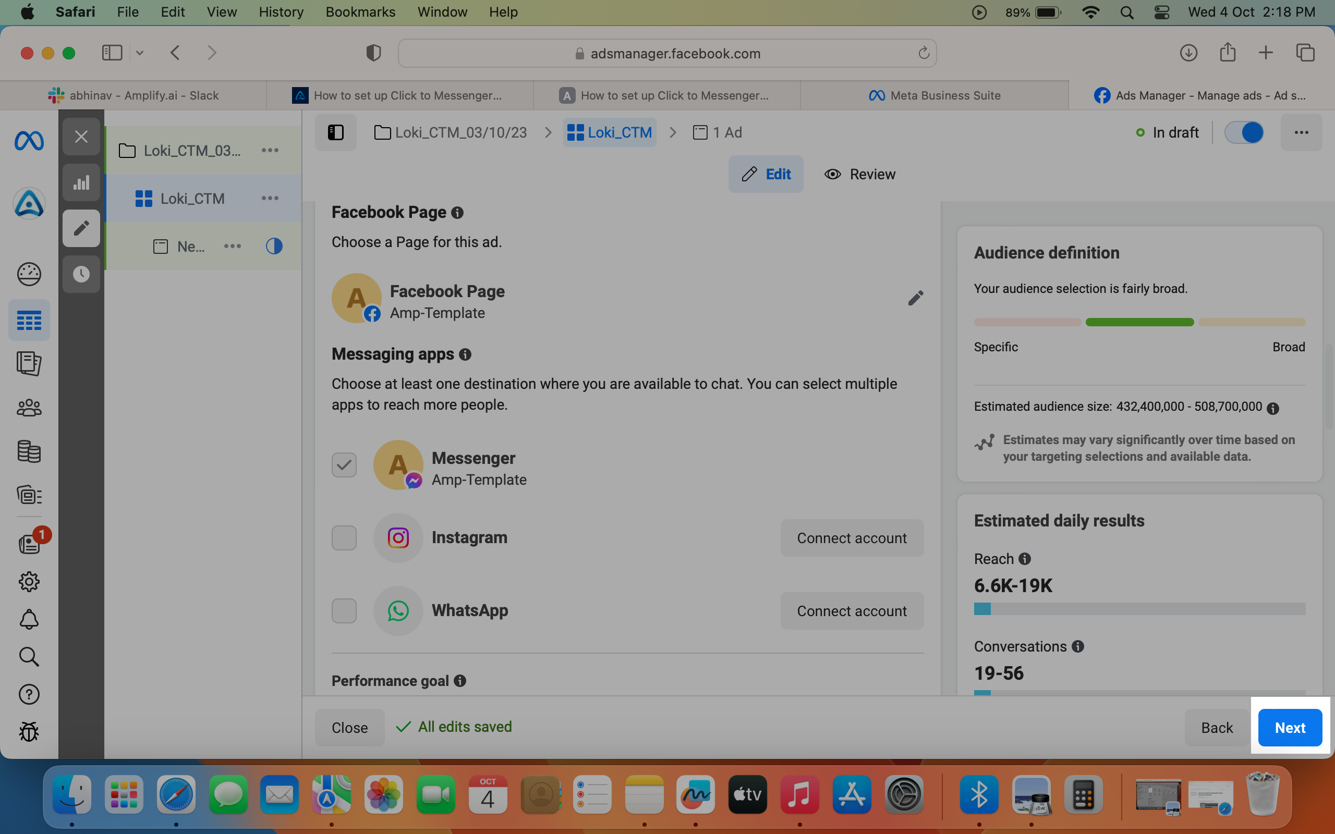1335x834 pixels.
Task: Click the Safari address bar
Action: coord(667,53)
